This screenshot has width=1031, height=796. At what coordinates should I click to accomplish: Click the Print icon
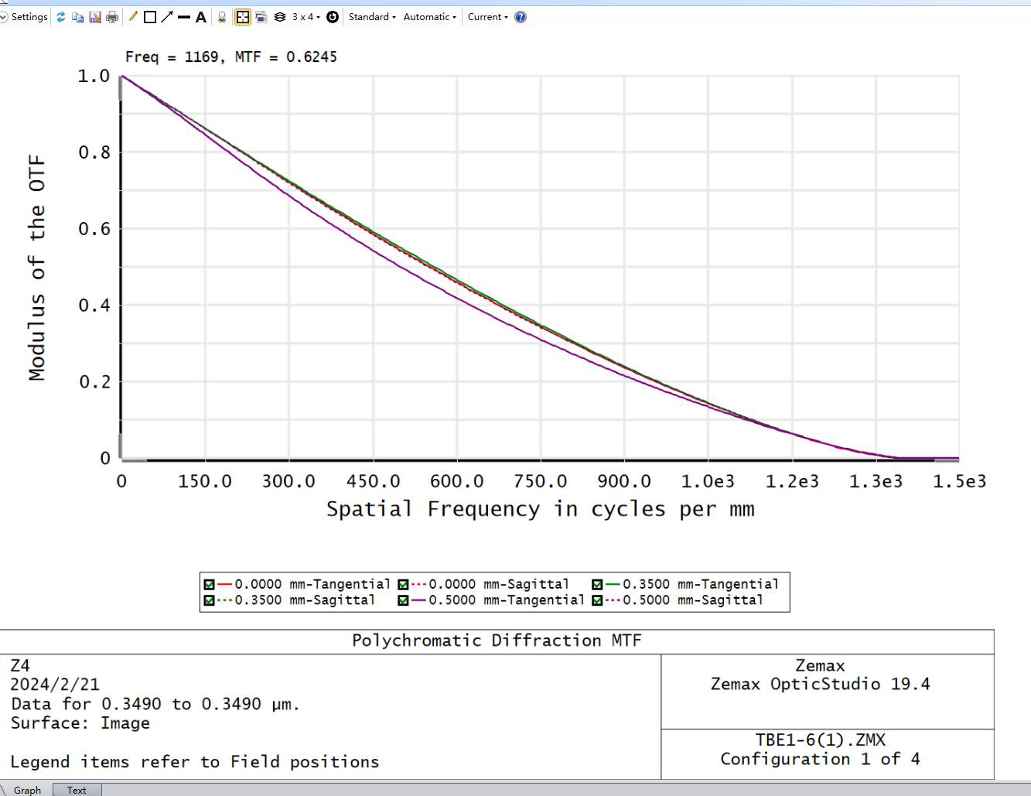112,17
